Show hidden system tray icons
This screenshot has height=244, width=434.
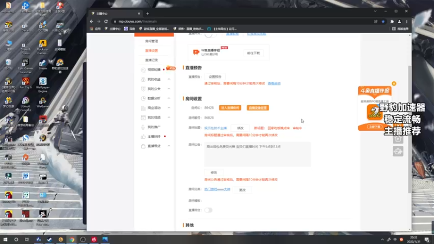(382, 240)
